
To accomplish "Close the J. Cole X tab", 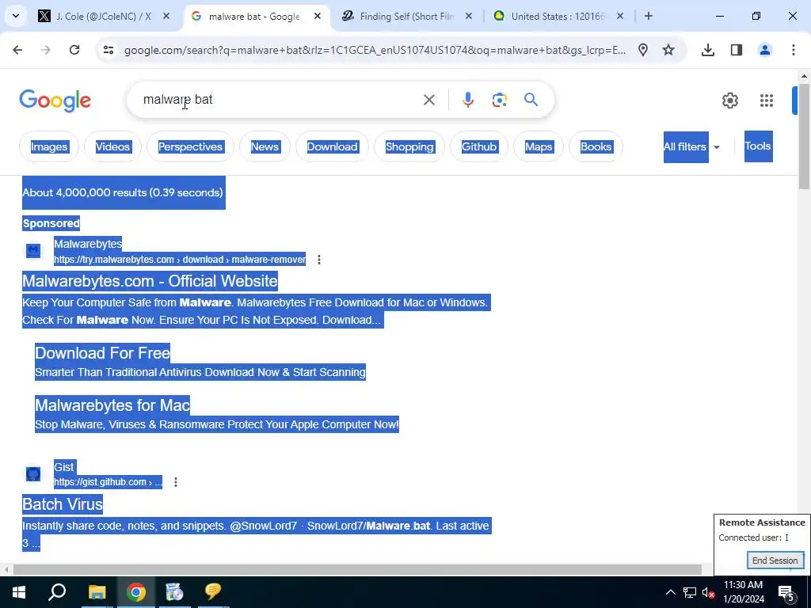I will click(x=166, y=17).
